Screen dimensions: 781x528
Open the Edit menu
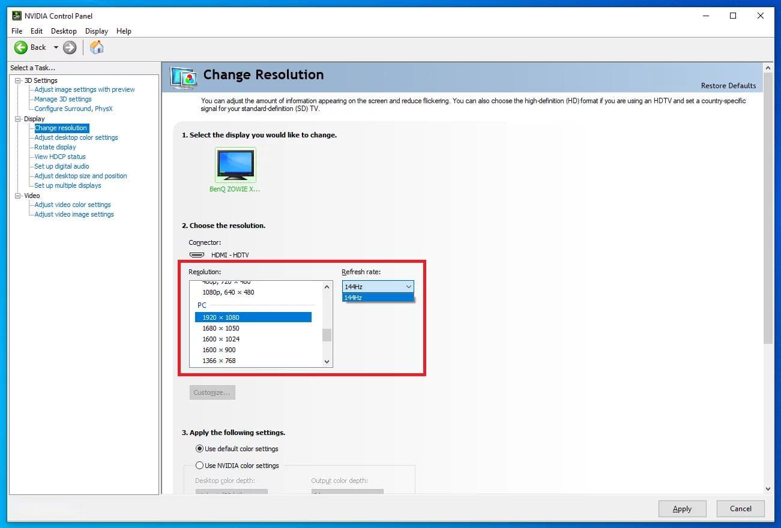tap(37, 31)
